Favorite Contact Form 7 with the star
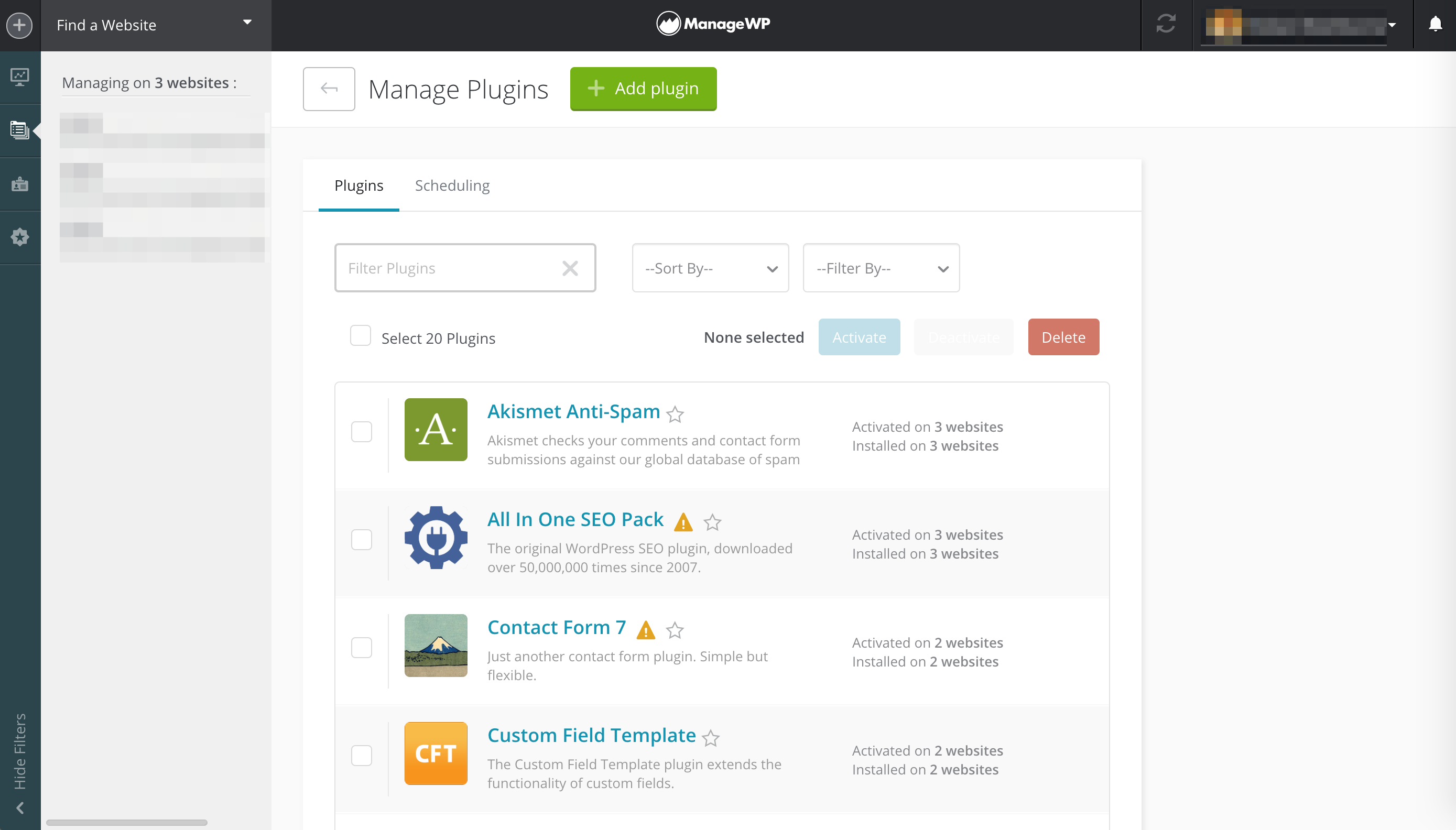 click(675, 630)
